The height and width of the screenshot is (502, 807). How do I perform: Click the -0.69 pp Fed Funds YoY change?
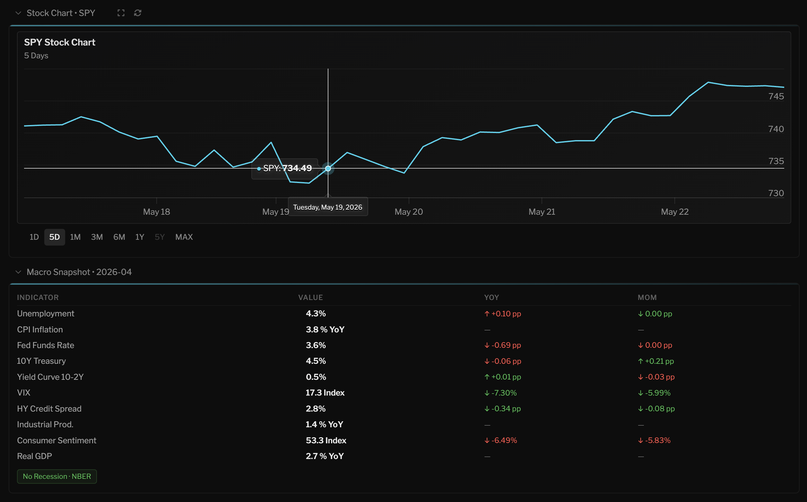[x=503, y=345]
